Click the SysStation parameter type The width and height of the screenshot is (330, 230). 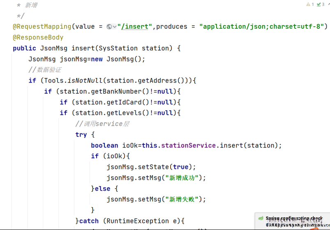pos(118,48)
